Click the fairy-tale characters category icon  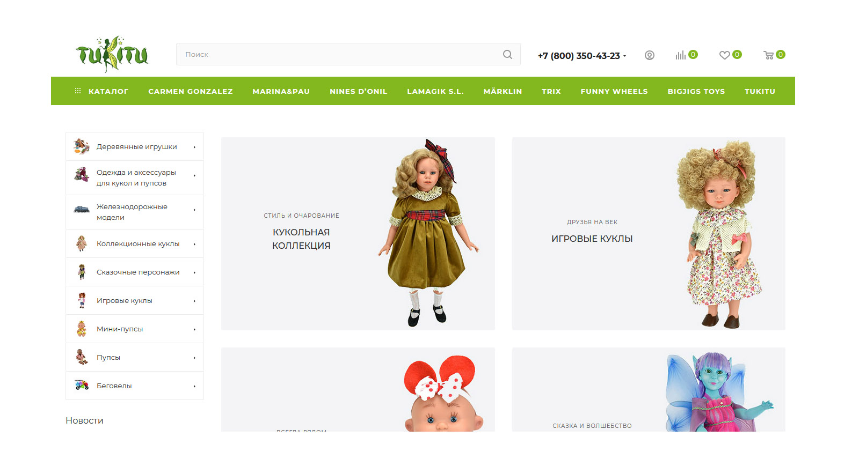pyautogui.click(x=82, y=272)
